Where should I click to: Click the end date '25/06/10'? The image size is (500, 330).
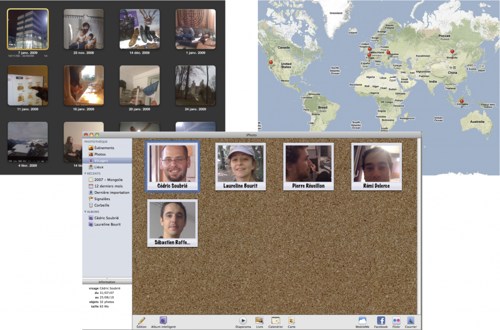(x=106, y=297)
